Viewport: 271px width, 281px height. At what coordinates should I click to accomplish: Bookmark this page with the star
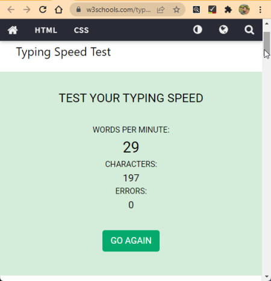click(x=176, y=10)
